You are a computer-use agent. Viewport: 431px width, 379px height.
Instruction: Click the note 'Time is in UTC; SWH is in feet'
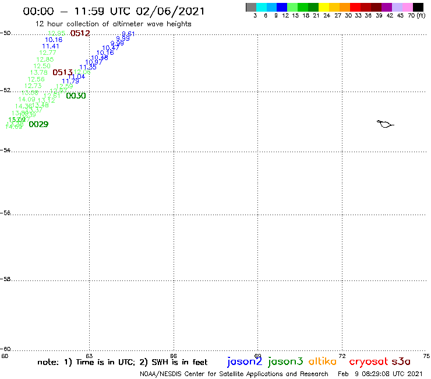tap(122, 362)
